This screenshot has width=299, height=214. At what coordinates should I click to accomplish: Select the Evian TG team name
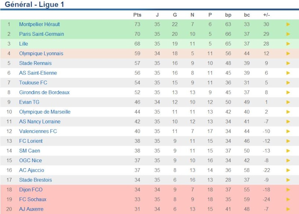[29, 102]
